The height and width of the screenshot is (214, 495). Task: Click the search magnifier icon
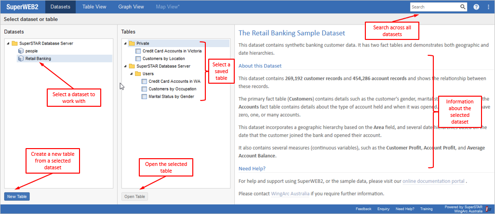click(463, 7)
